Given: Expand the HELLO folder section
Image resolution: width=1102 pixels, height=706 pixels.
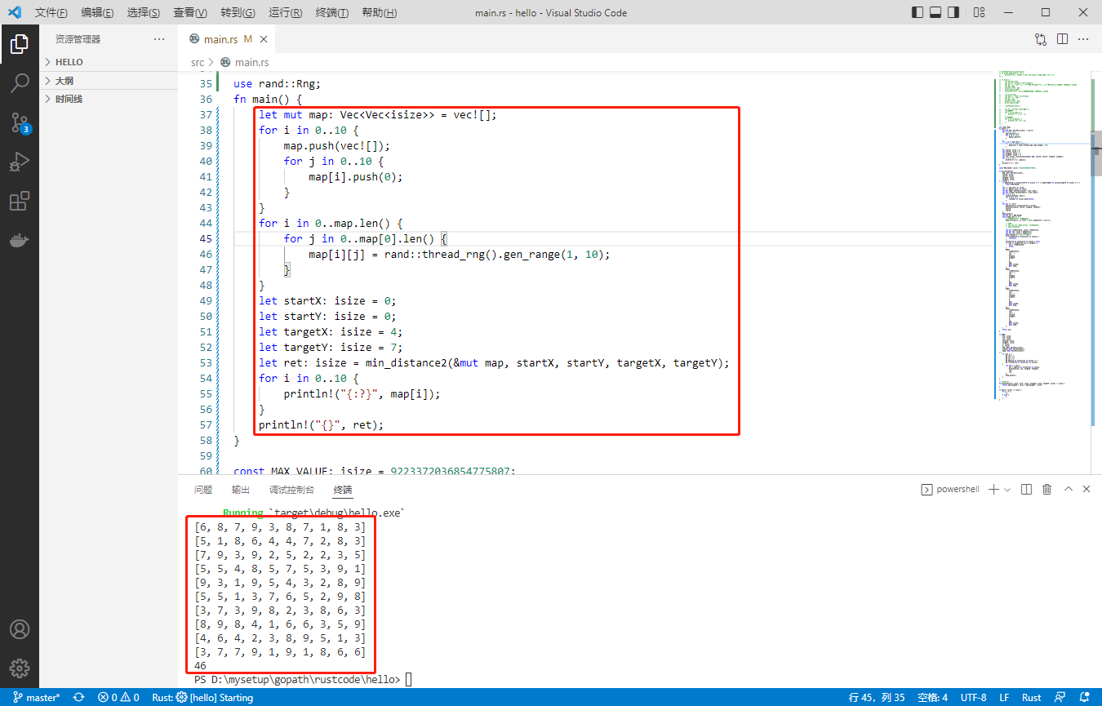Looking at the screenshot, I should tap(109, 62).
